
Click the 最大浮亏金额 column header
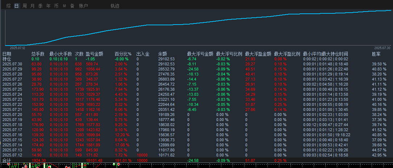pos(200,54)
